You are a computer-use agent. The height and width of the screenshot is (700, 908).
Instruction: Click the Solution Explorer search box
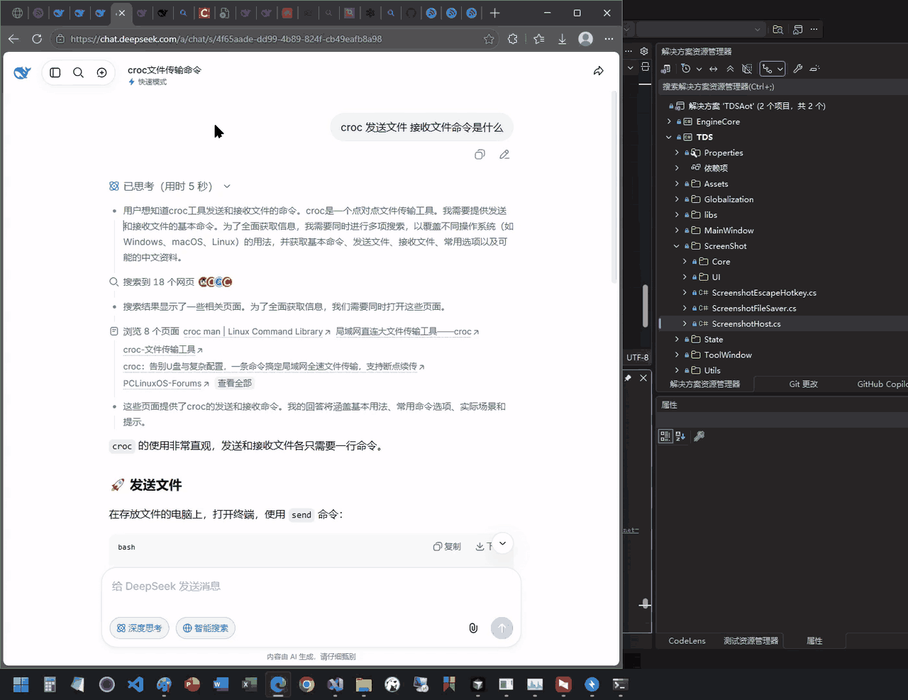point(782,87)
